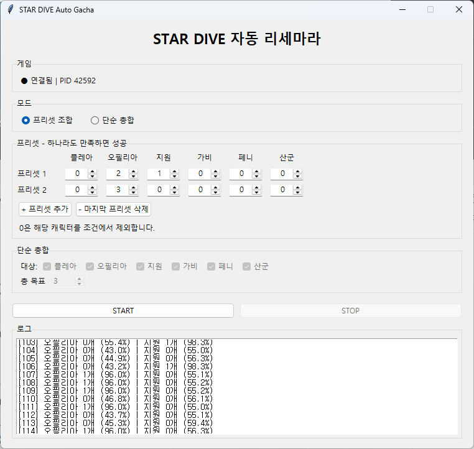Increase 페니 value for 프리셋 2

click(x=257, y=188)
